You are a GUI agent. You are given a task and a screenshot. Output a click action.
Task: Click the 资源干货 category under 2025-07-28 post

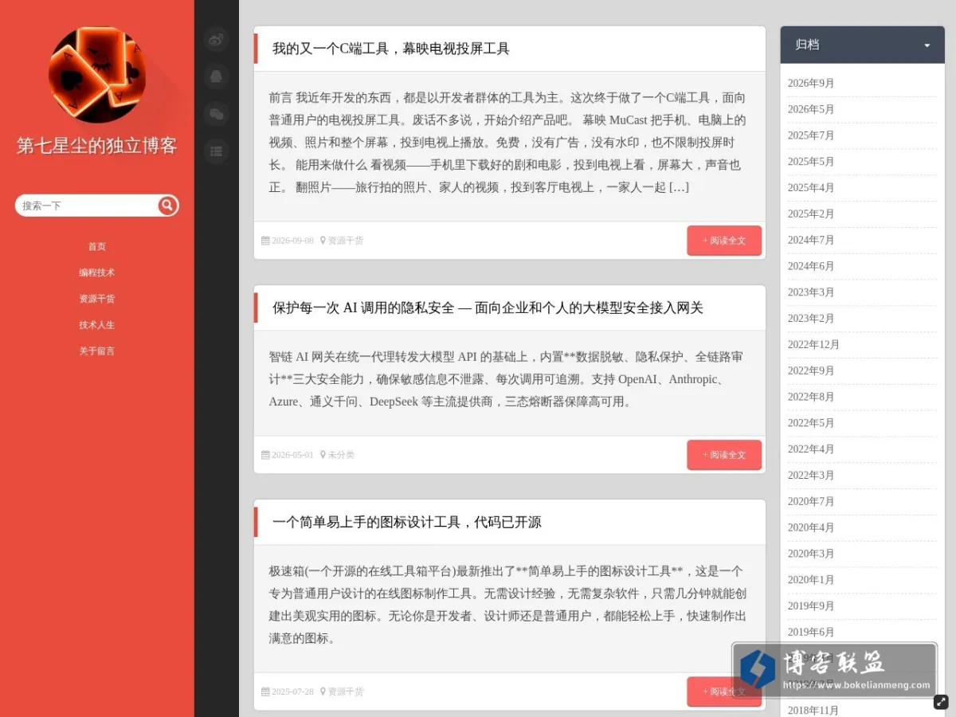point(346,692)
